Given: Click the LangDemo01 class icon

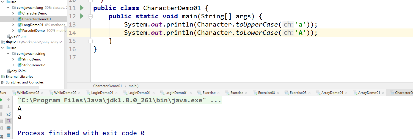Looking at the screenshot, I should click(x=20, y=25).
